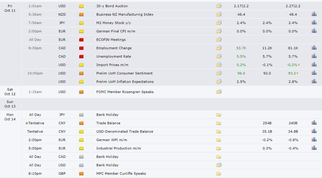Open USD-Denominated Trade Balance event
Viewport: 322px width, 178px height.
125,131
